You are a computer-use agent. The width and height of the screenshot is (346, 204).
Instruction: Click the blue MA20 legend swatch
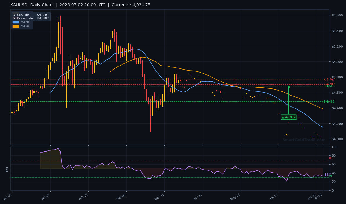pyautogui.click(x=16, y=22)
